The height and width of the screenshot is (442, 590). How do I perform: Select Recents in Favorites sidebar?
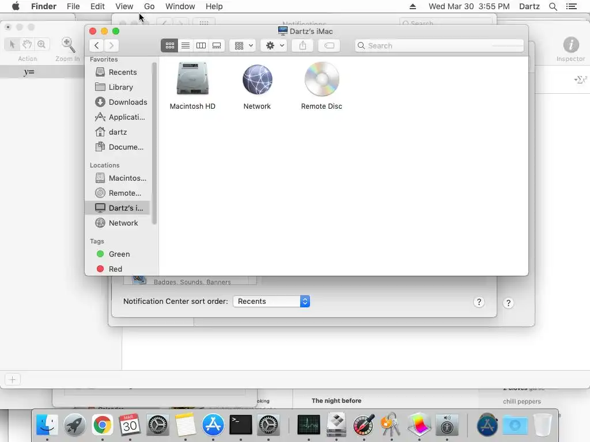(x=117, y=72)
